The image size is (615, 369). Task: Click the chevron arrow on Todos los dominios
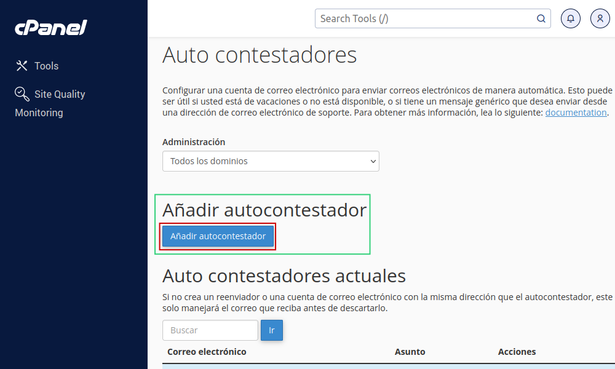point(373,161)
